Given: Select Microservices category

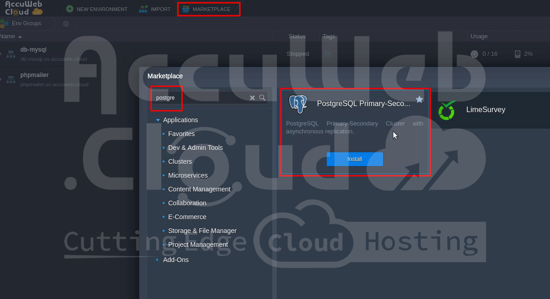Looking at the screenshot, I should pos(188,175).
